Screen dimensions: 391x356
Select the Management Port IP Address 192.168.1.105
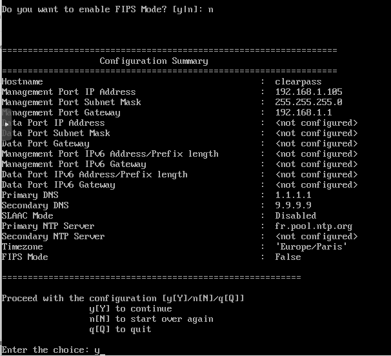[308, 92]
